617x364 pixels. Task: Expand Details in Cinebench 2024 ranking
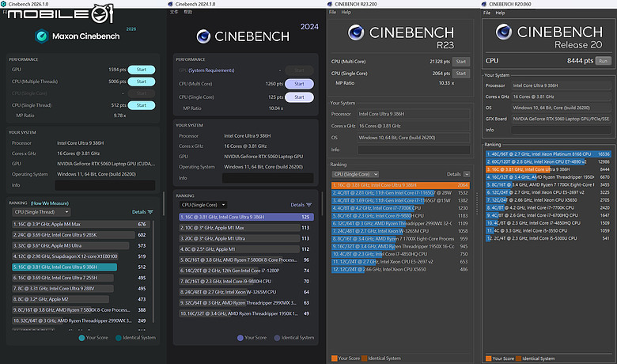(301, 205)
